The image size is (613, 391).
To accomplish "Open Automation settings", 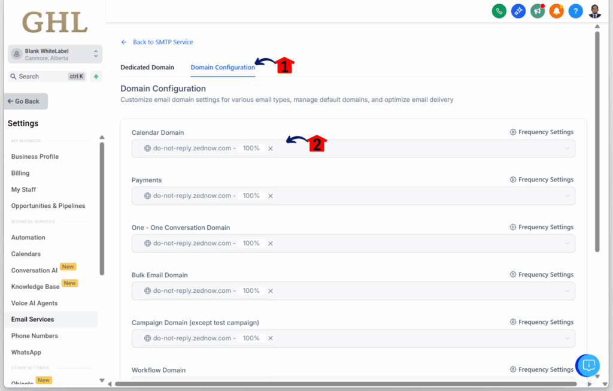I will 28,237.
